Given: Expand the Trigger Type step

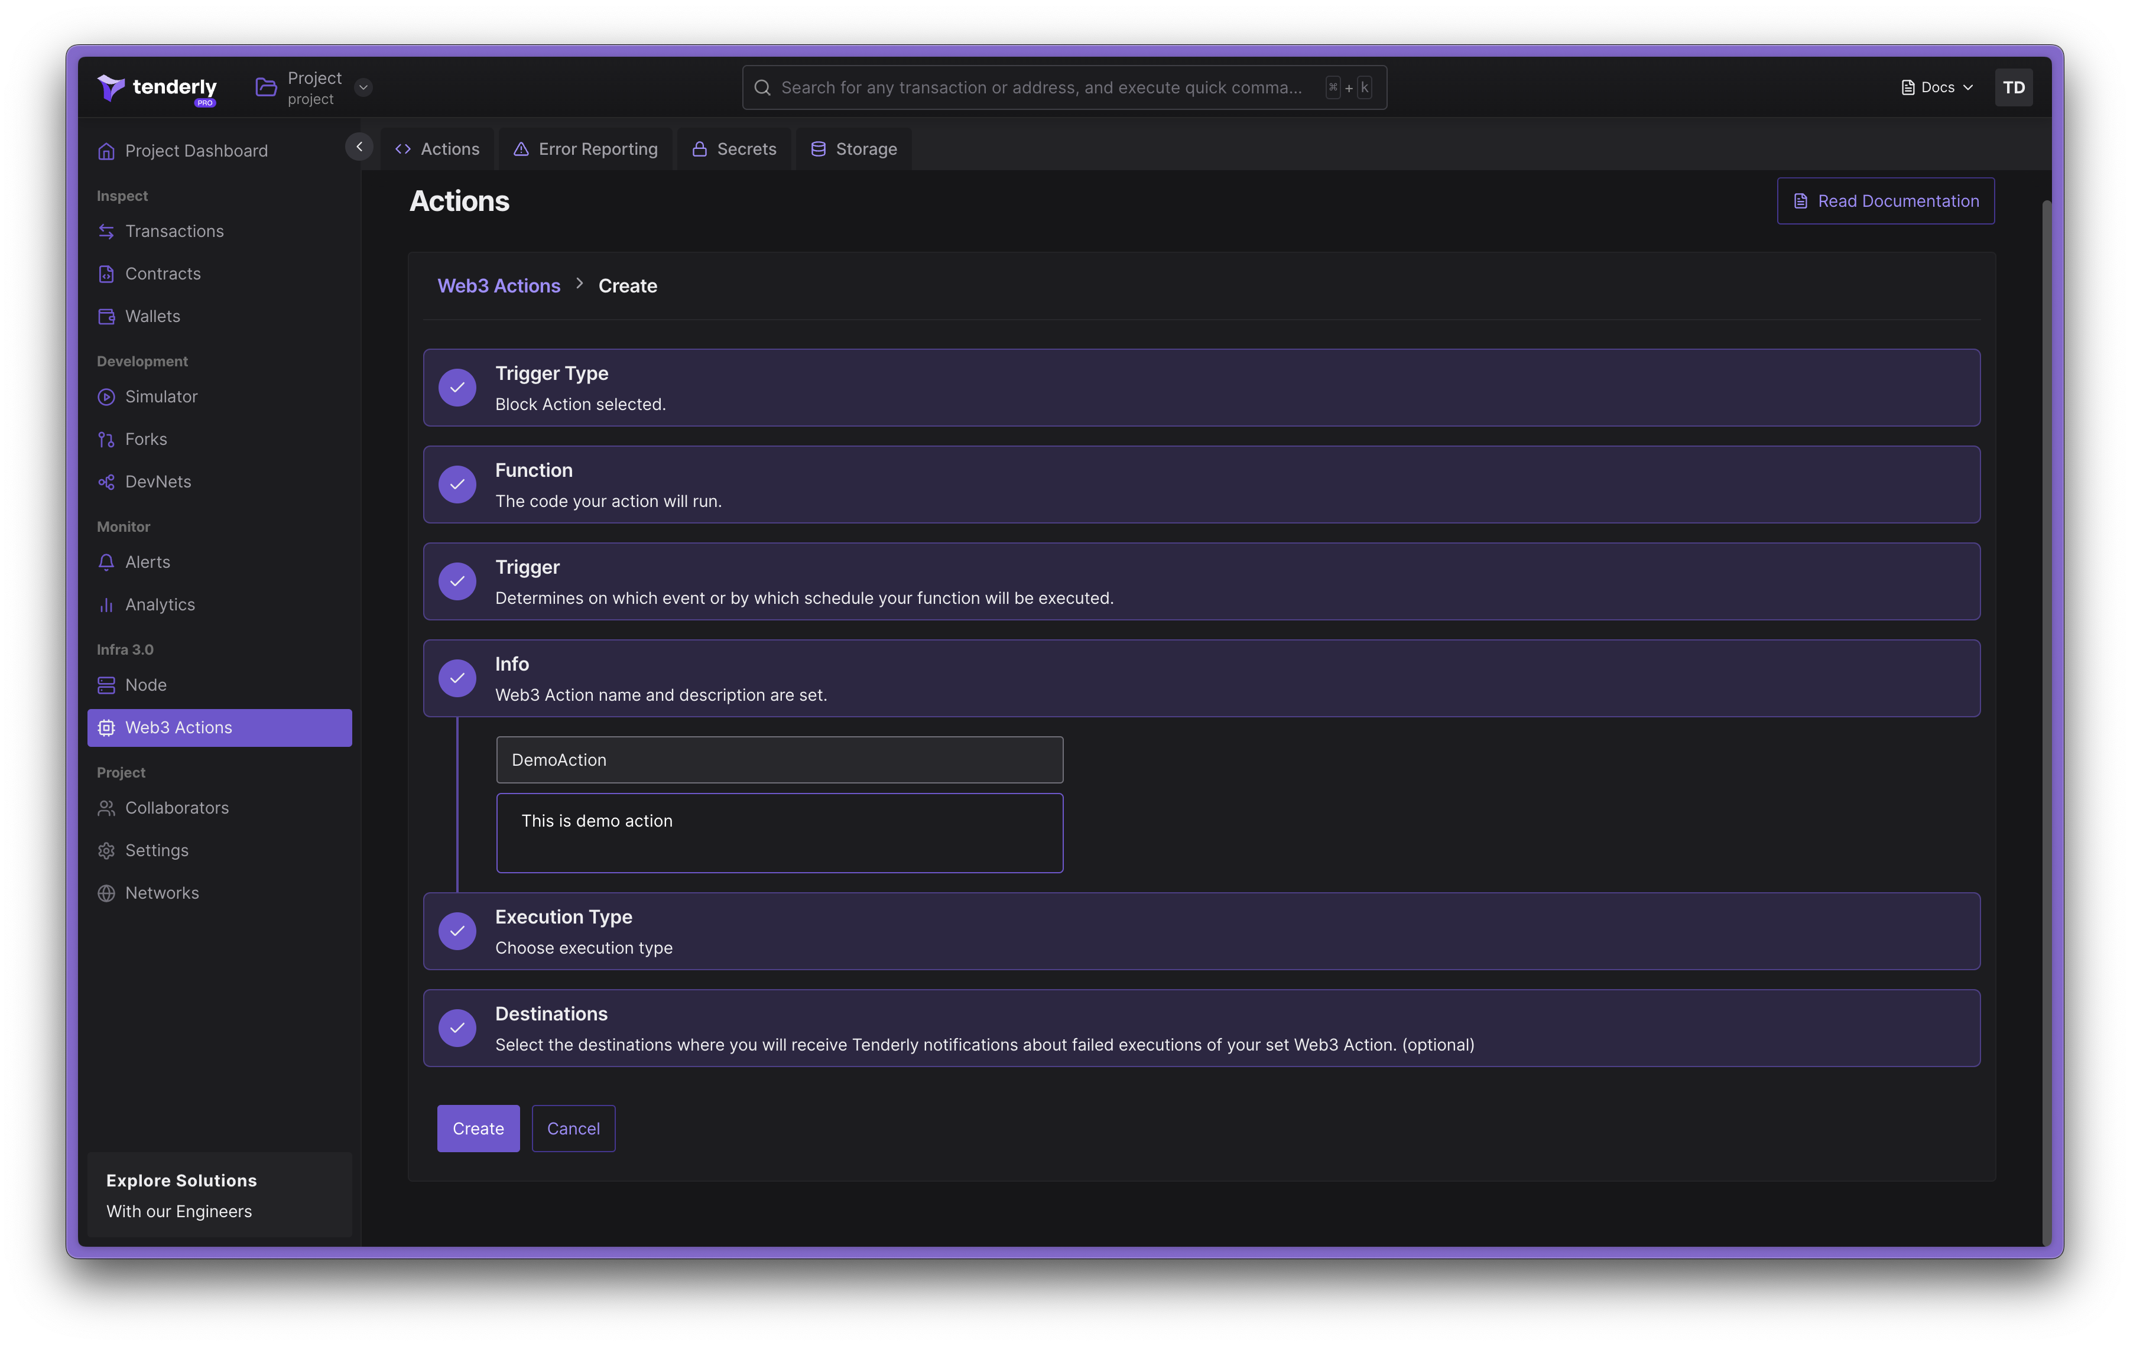Looking at the screenshot, I should click(1201, 388).
